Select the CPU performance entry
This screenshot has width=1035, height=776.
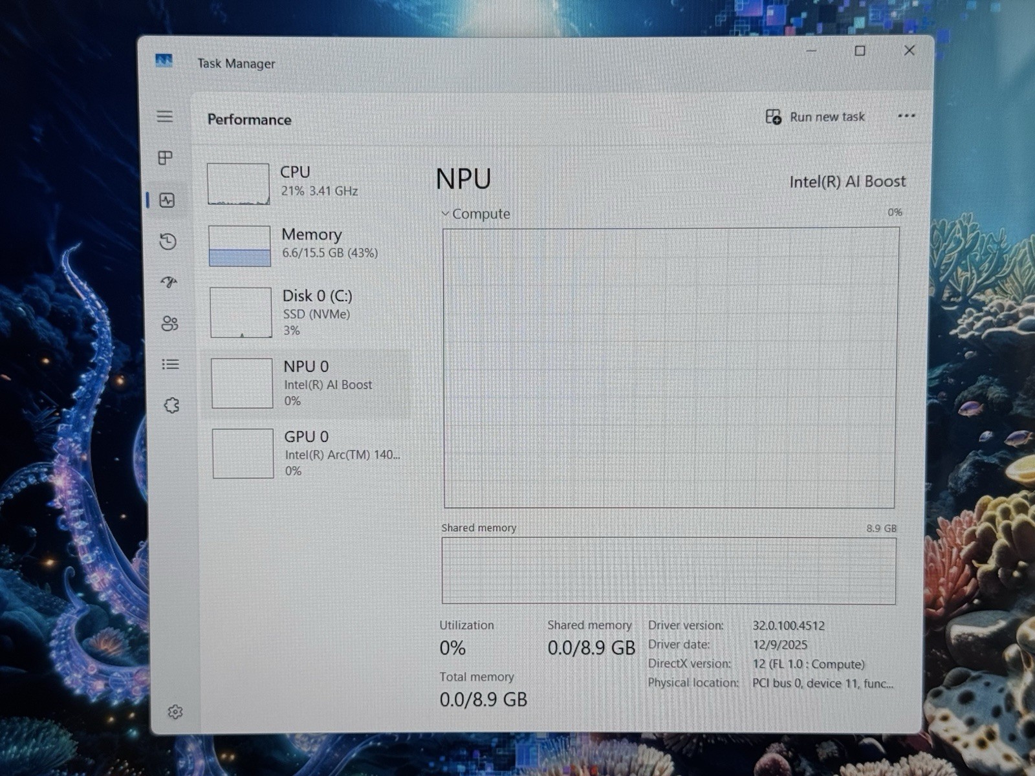tap(307, 183)
